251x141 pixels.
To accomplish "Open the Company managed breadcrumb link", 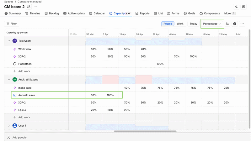I will [29, 2].
